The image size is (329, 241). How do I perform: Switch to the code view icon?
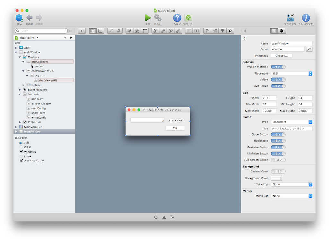[x=100, y=31]
